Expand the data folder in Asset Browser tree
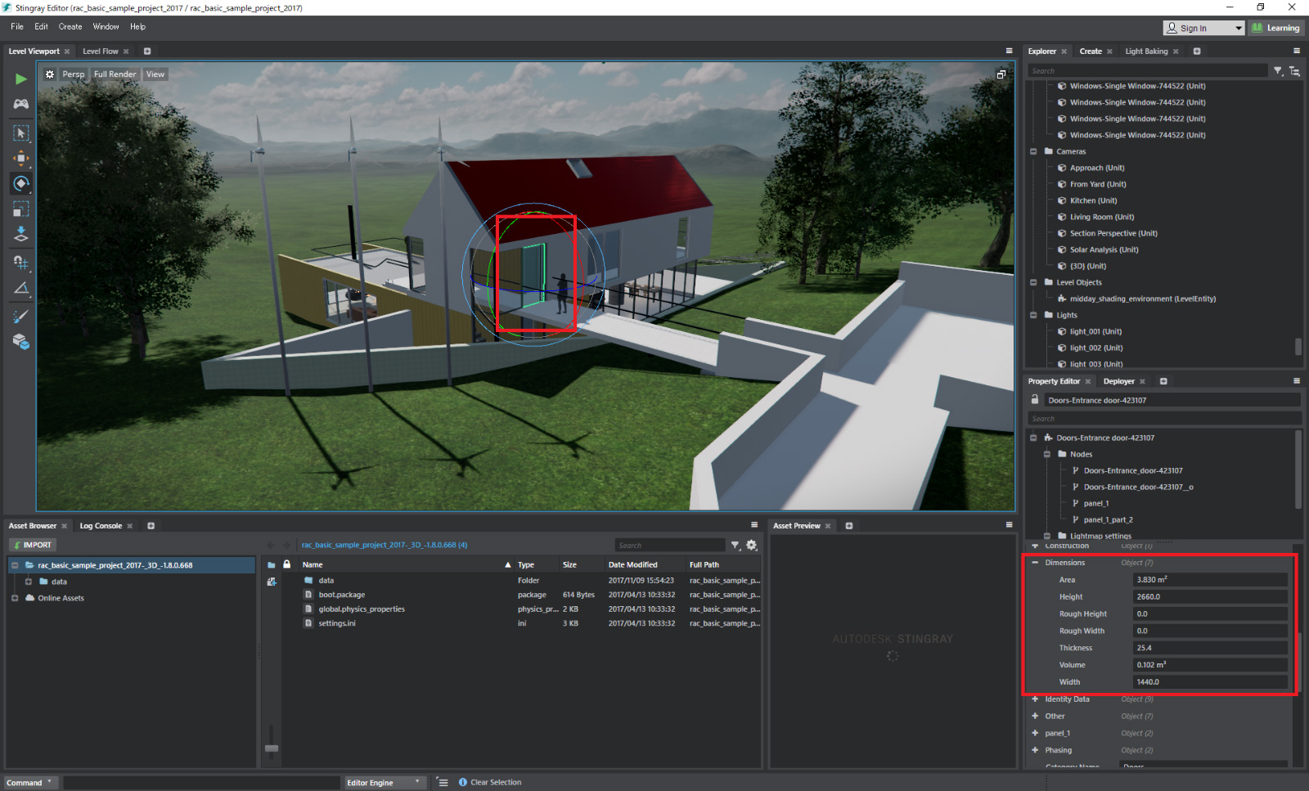This screenshot has width=1309, height=791. pyautogui.click(x=29, y=582)
